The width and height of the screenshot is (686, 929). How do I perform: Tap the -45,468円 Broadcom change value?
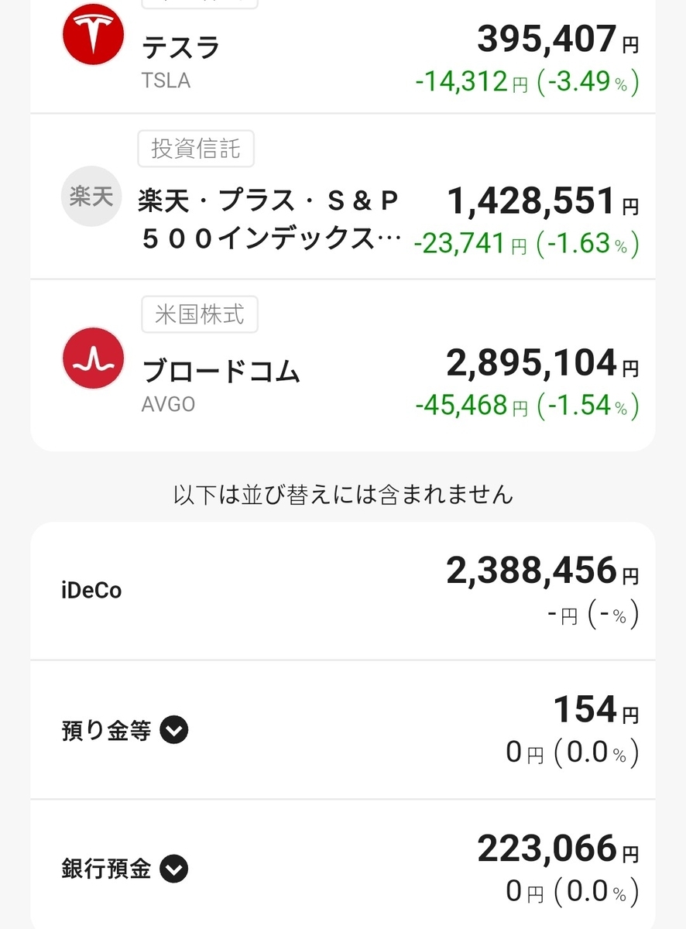[x=472, y=405]
